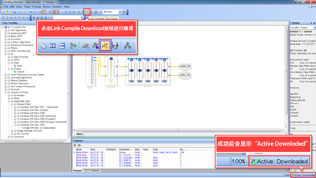Expand the Filters tree node

(6, 48)
